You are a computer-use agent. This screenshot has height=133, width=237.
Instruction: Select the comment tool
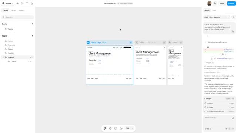[x=116, y=128]
